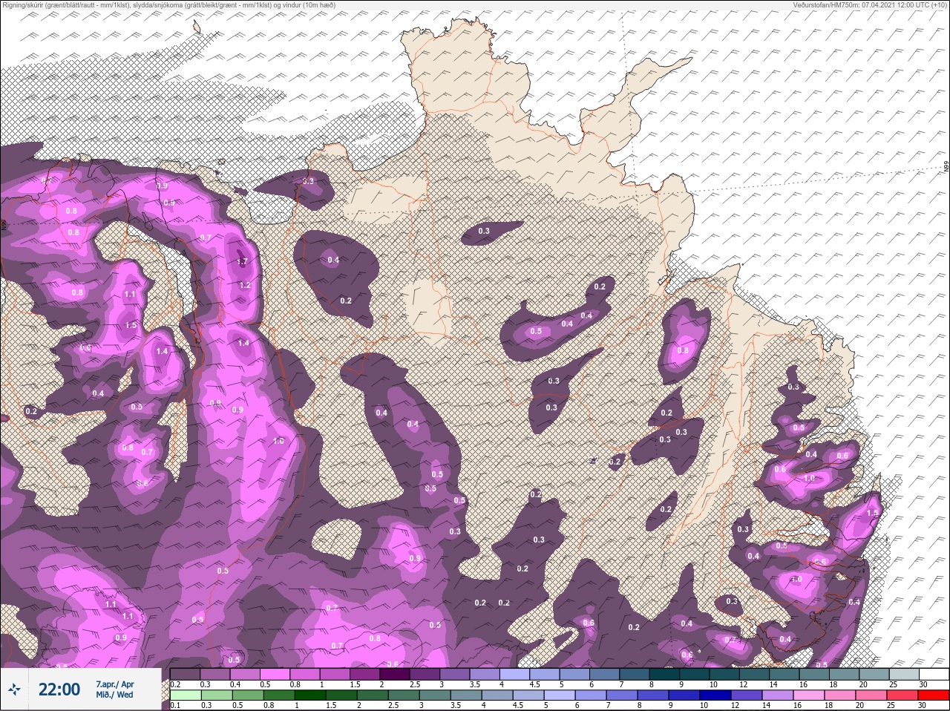Click the bottom legend row label 0.1

point(174,706)
